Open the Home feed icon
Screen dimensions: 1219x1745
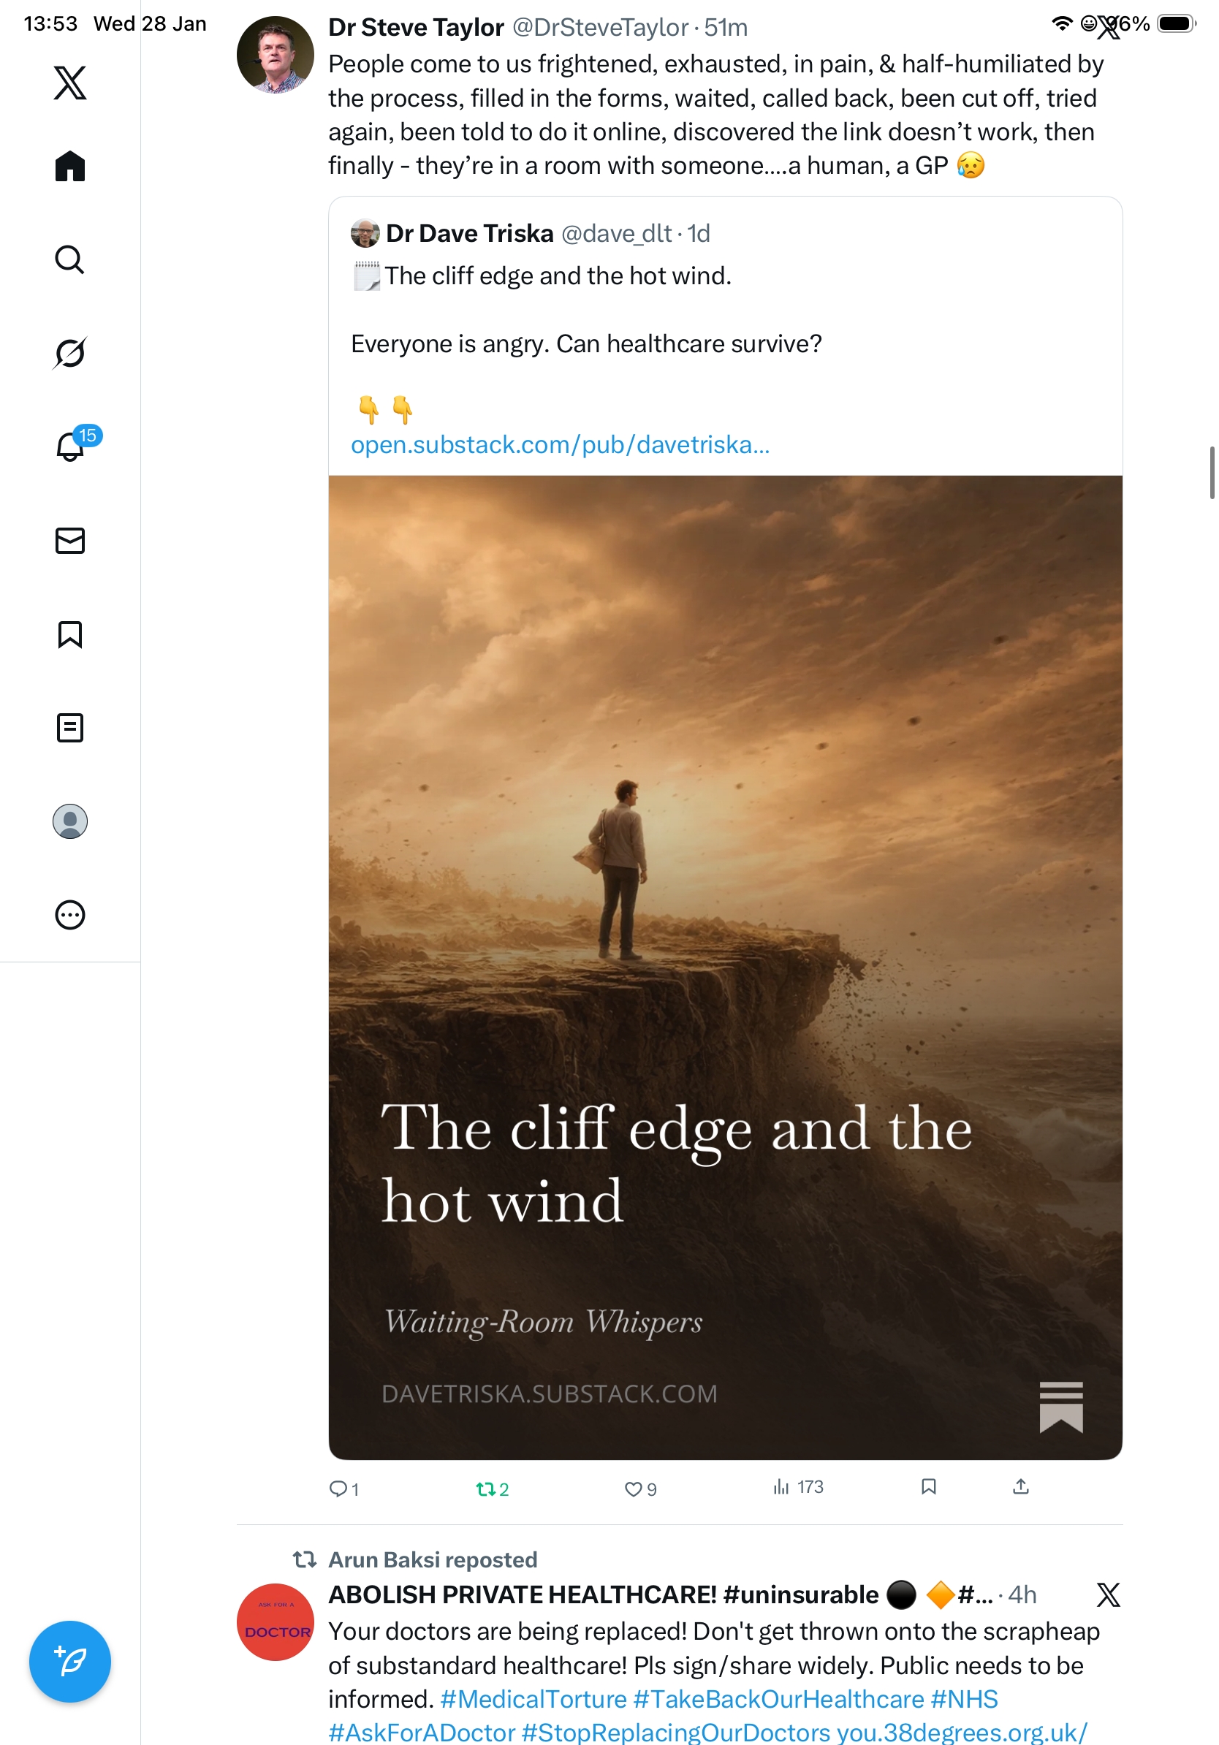point(70,166)
